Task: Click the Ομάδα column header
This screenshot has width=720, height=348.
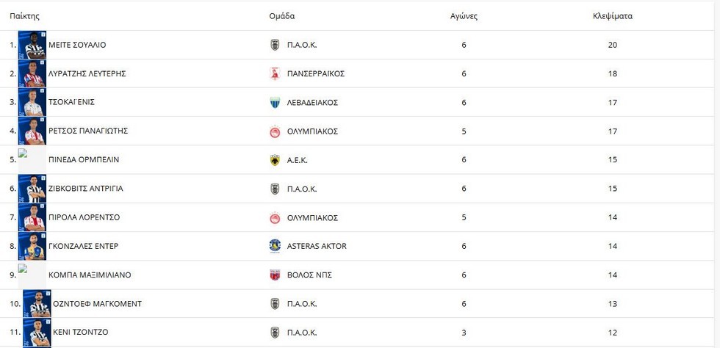Action: click(x=281, y=15)
